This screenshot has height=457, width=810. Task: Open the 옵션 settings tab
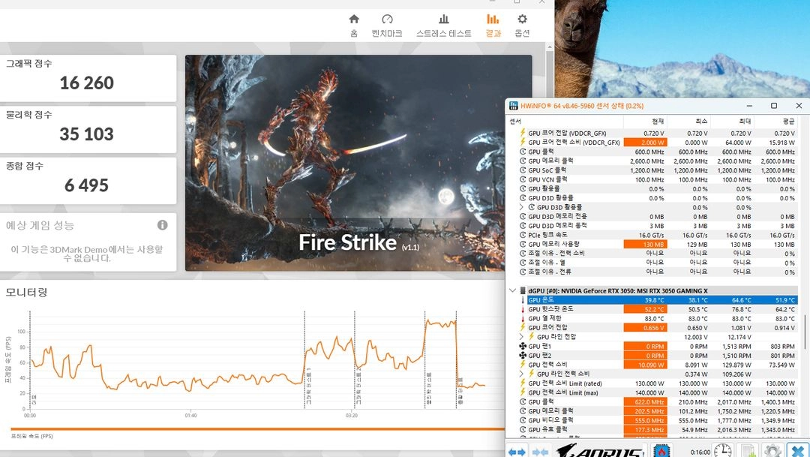[522, 26]
